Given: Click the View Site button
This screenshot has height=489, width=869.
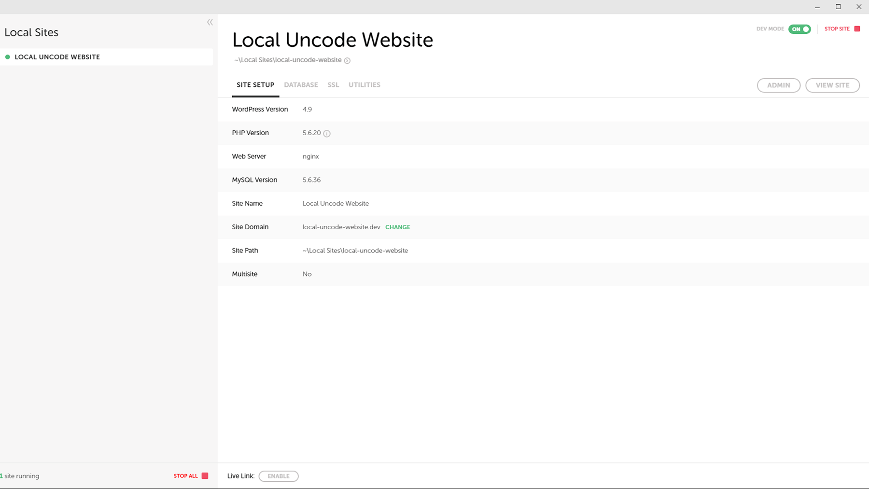Looking at the screenshot, I should click(832, 85).
